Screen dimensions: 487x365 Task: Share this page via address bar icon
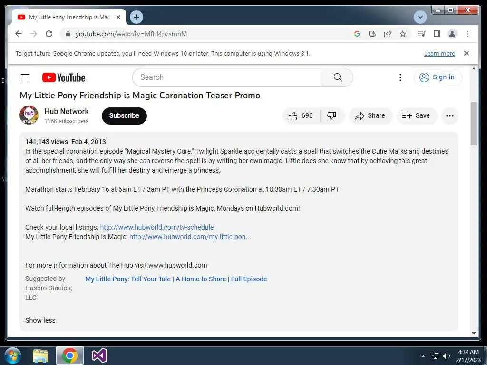388,34
